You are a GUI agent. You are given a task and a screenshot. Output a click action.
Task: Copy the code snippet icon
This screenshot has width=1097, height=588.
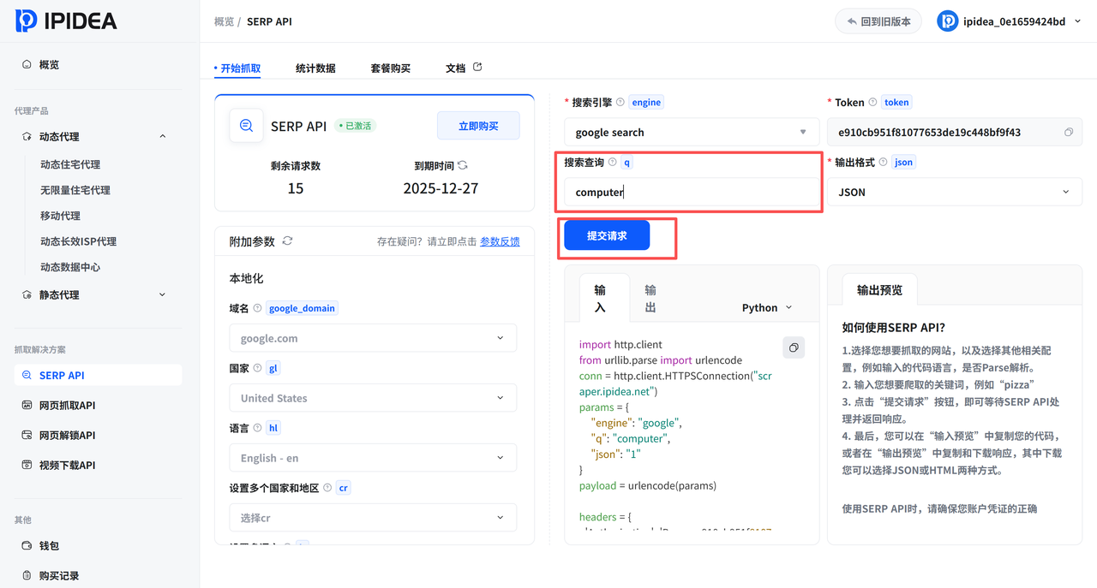click(x=794, y=347)
